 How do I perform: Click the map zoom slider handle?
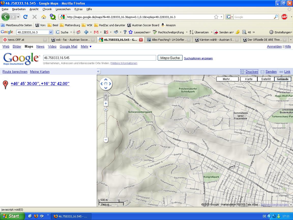coord(106,110)
